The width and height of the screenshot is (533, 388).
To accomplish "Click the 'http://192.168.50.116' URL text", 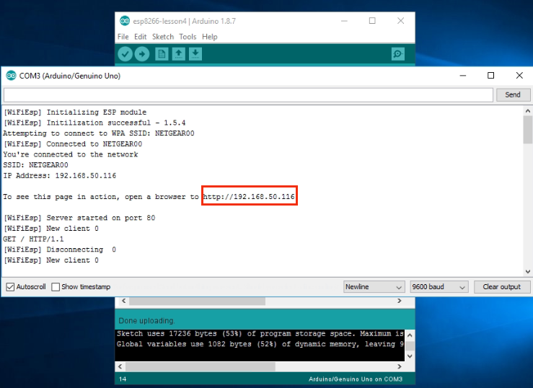I will click(249, 197).
